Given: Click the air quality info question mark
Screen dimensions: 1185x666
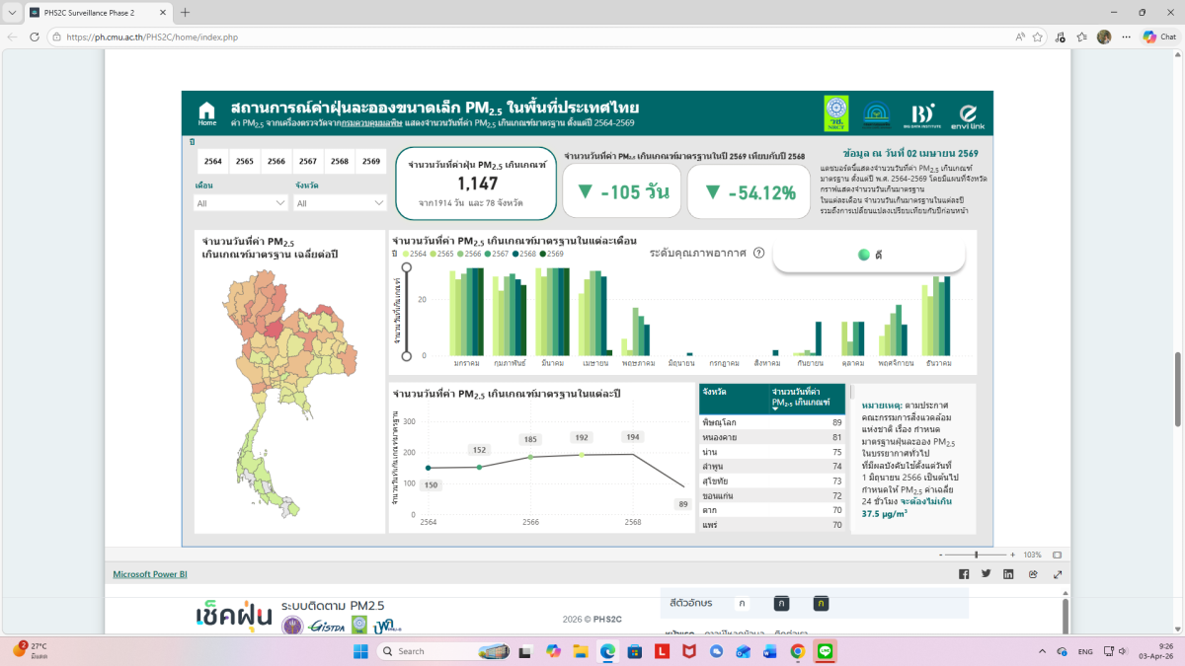Looking at the screenshot, I should coord(758,253).
